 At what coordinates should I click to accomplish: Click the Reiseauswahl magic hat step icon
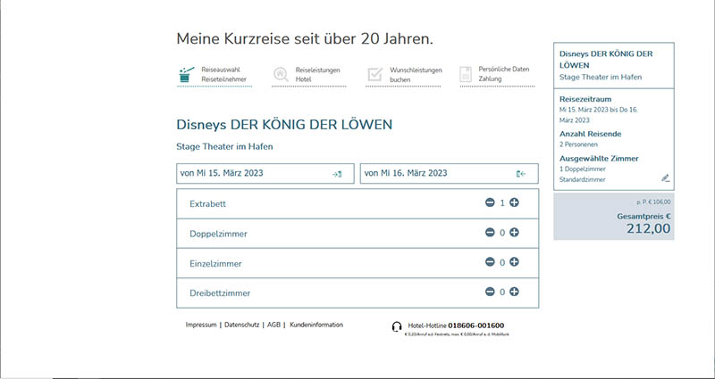coord(187,75)
